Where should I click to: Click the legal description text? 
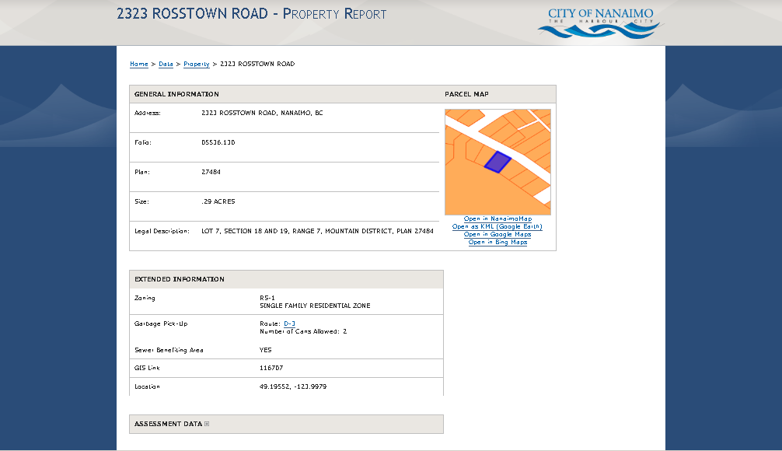pos(317,232)
